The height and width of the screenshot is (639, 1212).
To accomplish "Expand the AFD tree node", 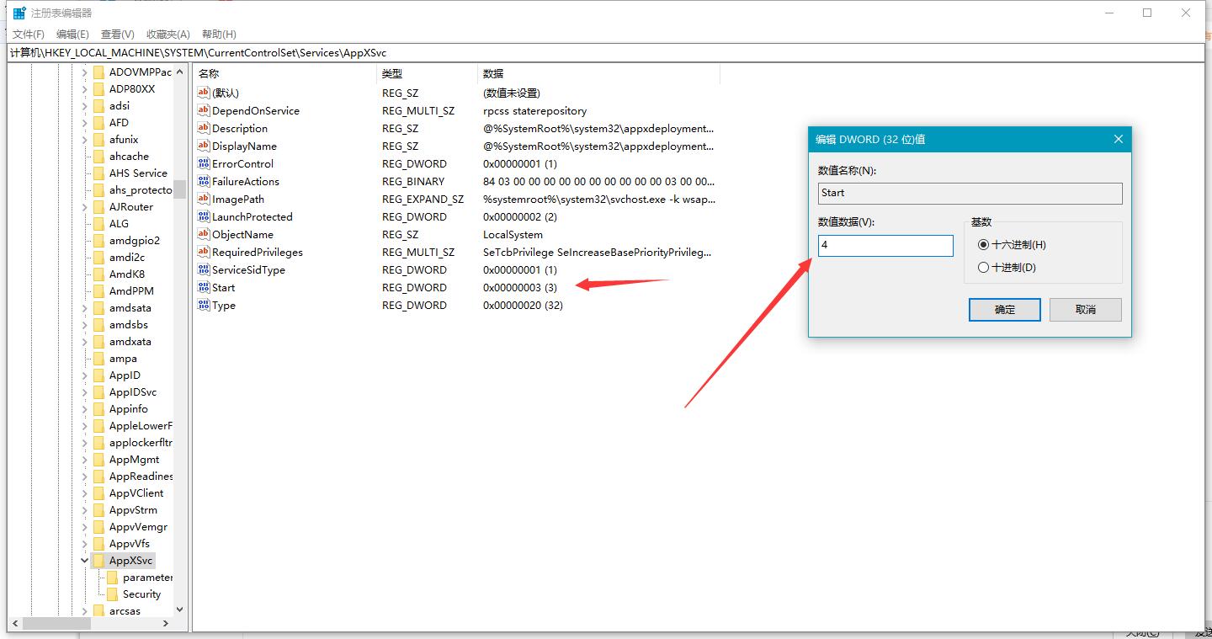I will 85,123.
